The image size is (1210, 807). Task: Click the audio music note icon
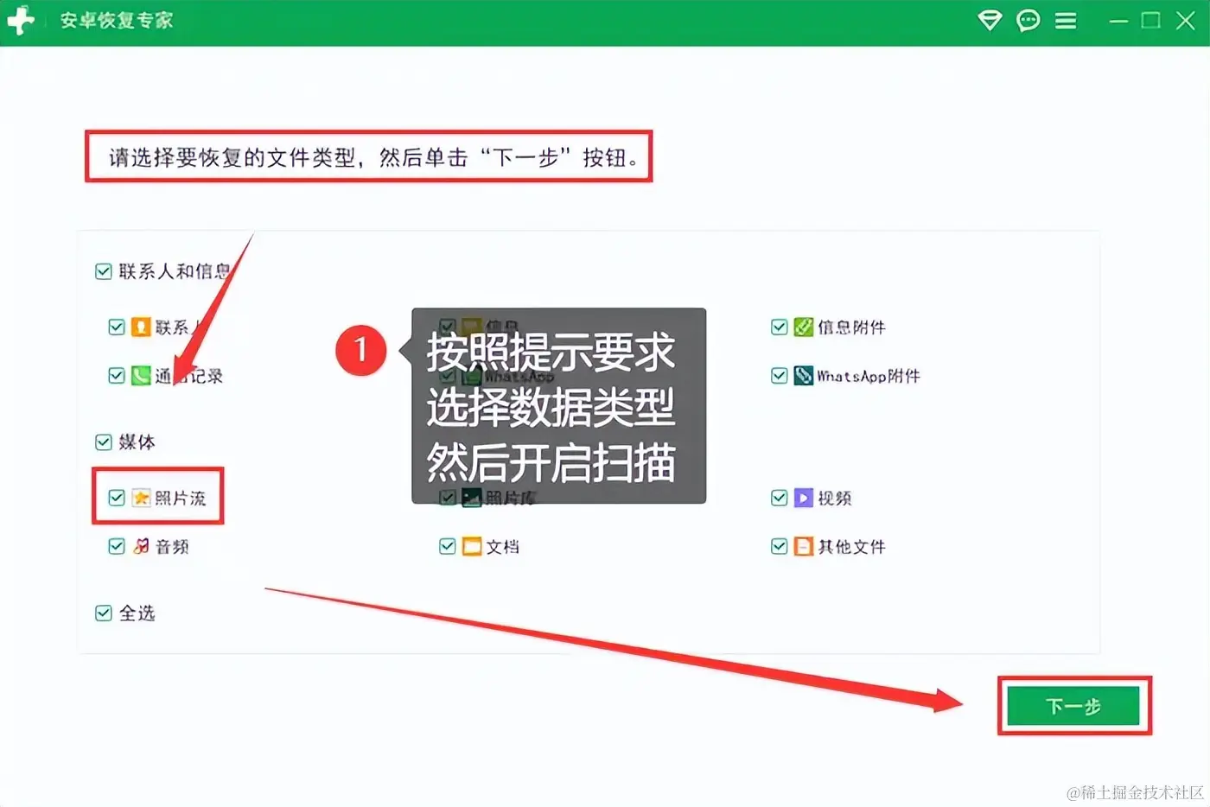pyautogui.click(x=141, y=546)
